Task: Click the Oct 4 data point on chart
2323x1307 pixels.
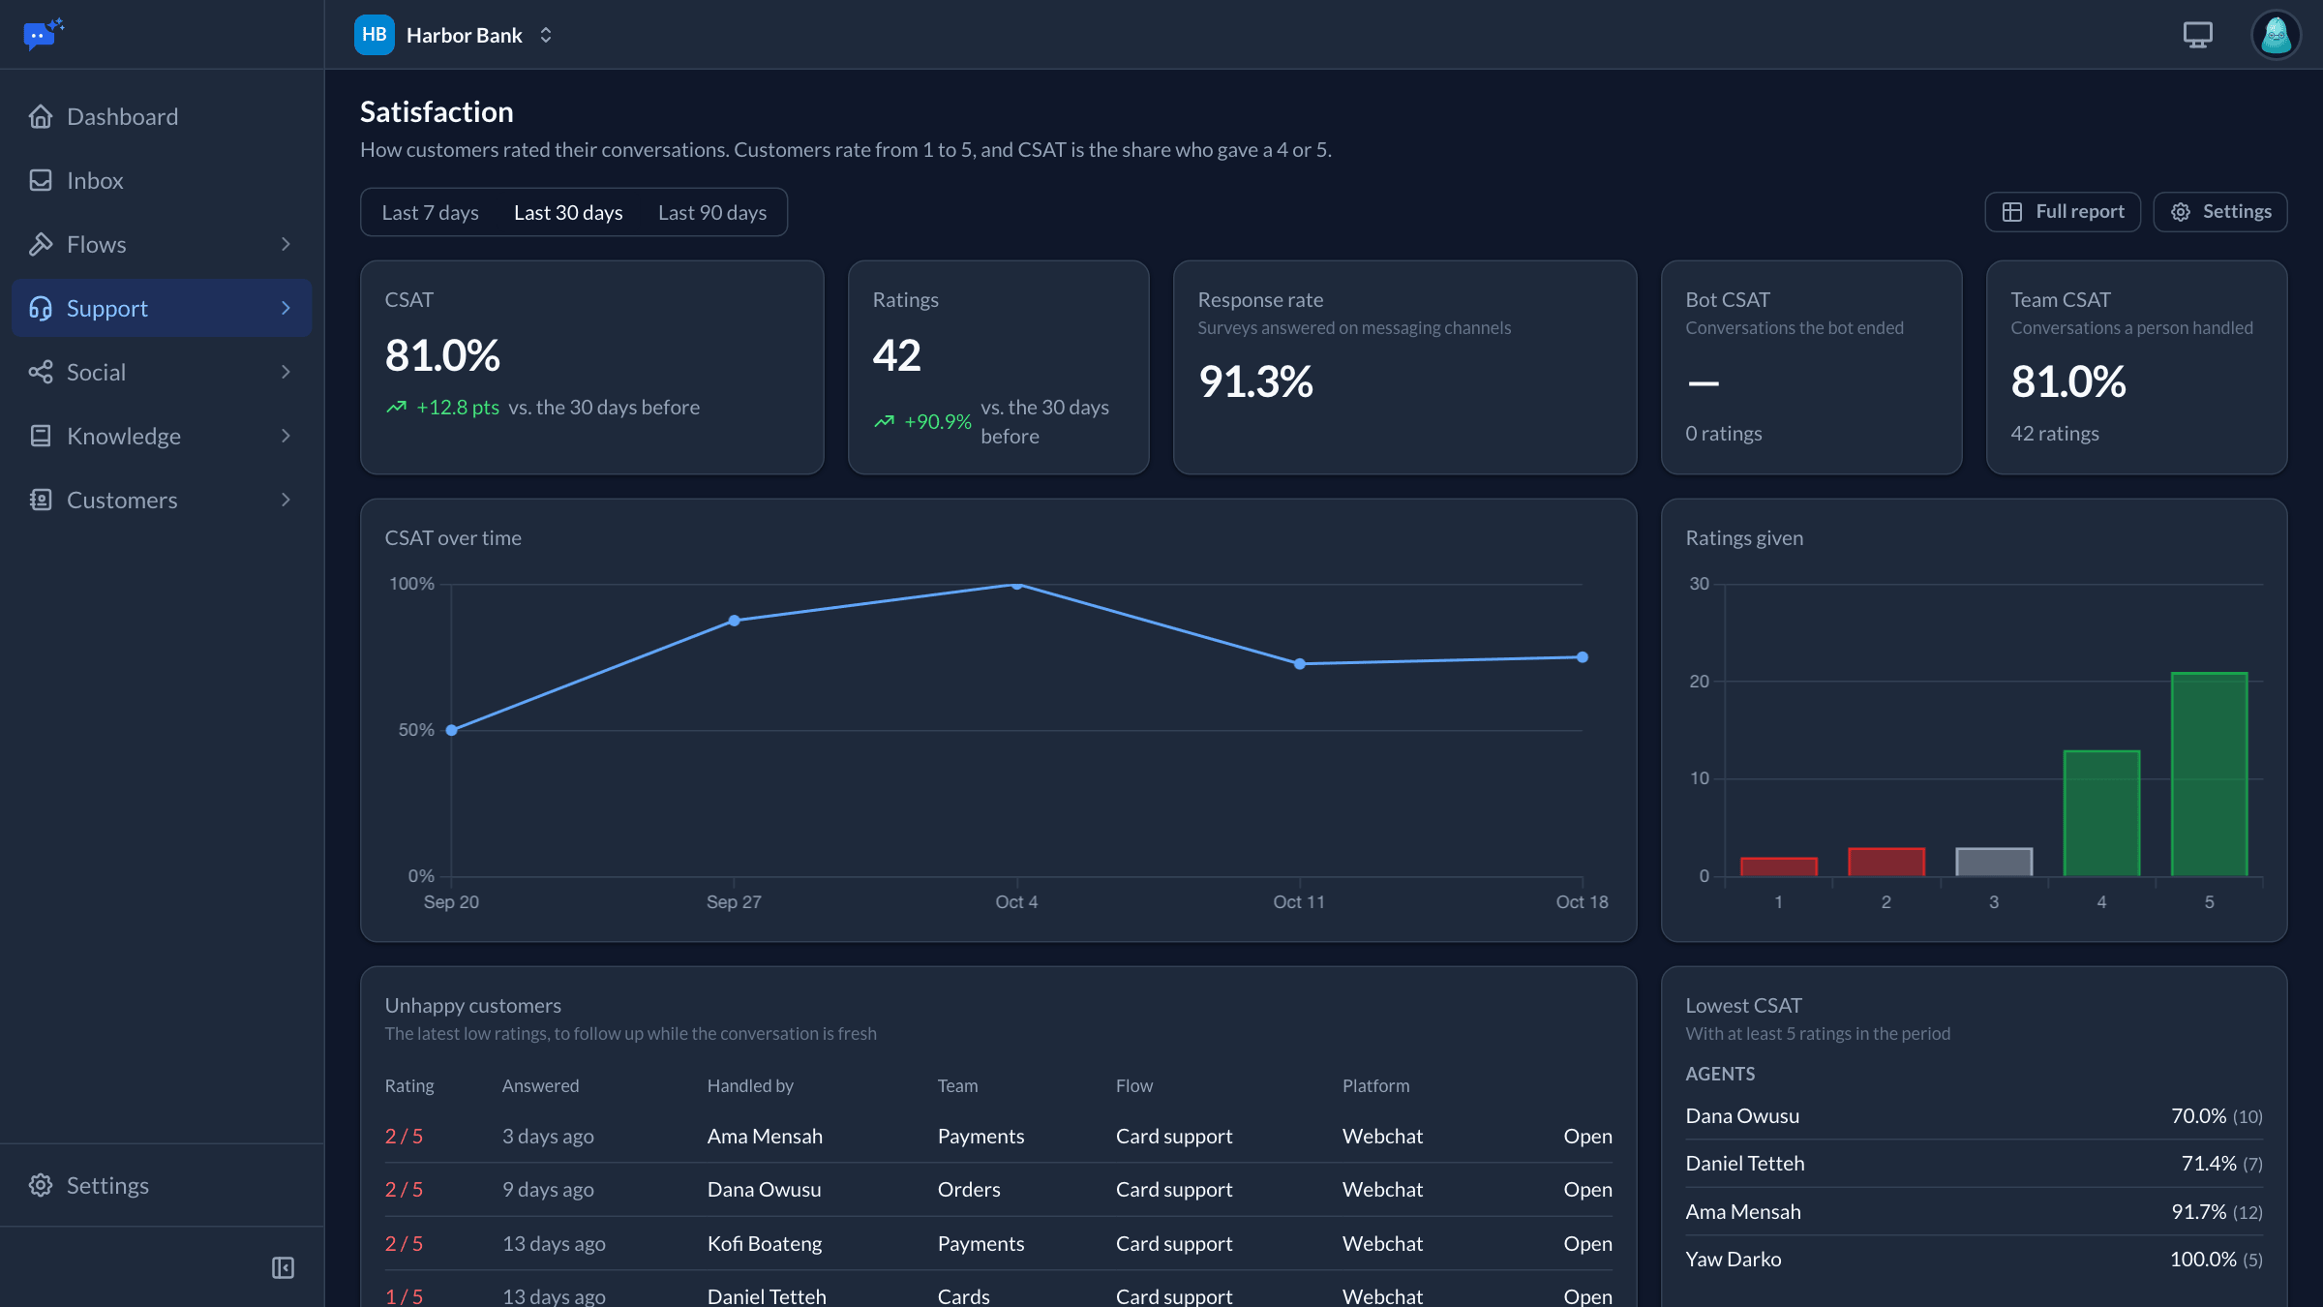Action: point(1016,585)
